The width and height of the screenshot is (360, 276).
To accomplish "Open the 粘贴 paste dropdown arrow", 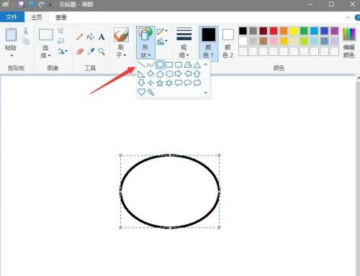I will [x=12, y=55].
